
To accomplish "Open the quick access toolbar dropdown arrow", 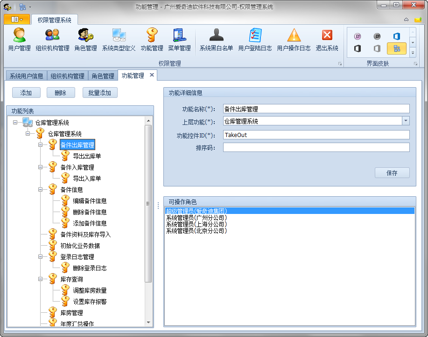I will click(x=30, y=7).
